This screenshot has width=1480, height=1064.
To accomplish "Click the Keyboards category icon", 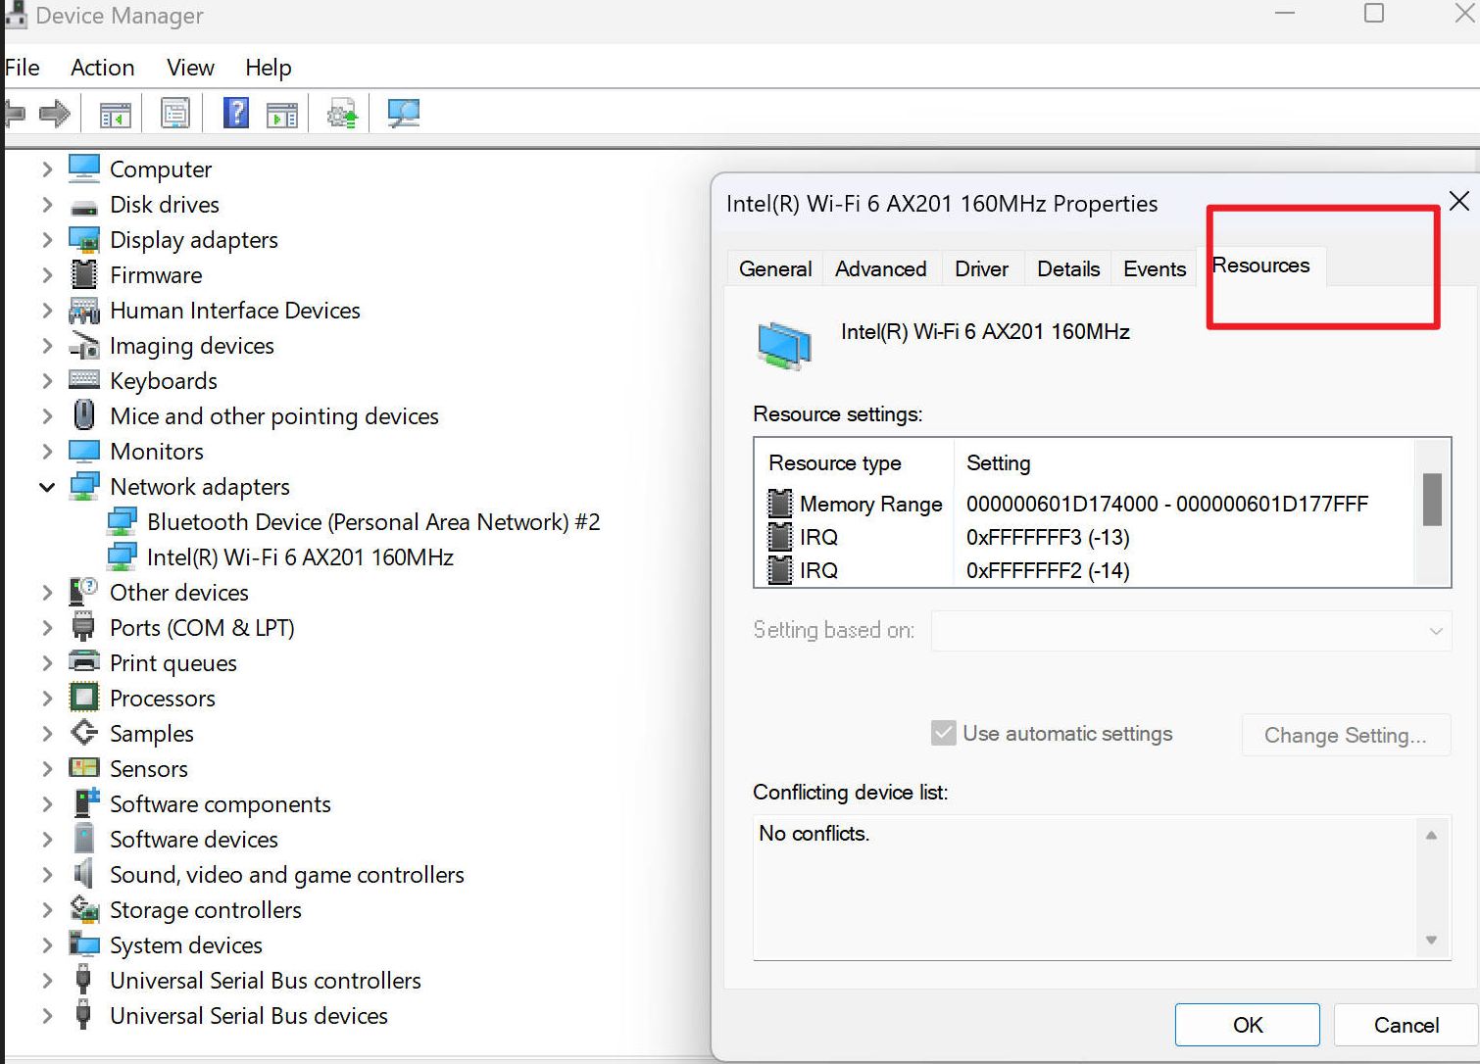I will point(84,380).
